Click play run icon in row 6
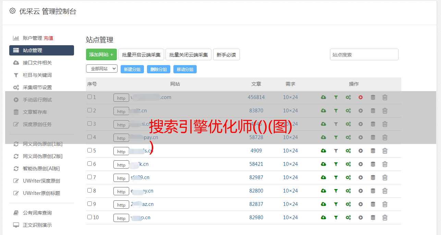441x235 pixels. [x=360, y=164]
